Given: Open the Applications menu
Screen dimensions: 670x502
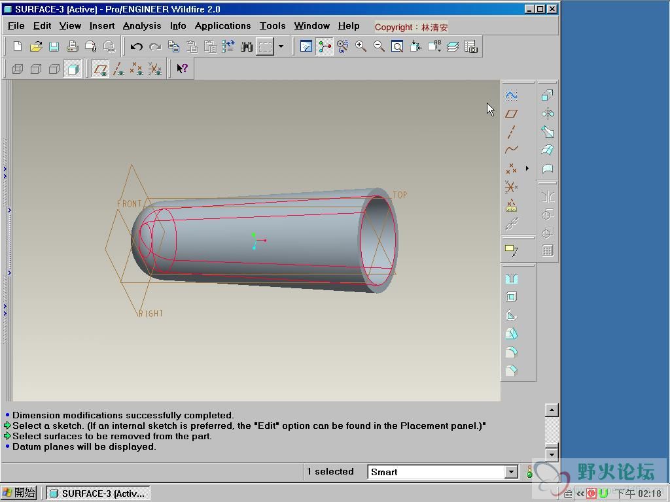Looking at the screenshot, I should pyautogui.click(x=222, y=26).
